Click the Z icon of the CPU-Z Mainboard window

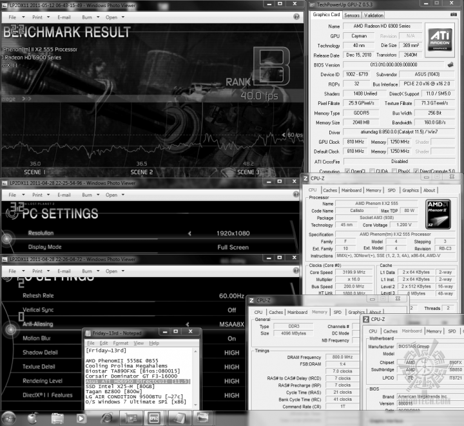pos(366,319)
